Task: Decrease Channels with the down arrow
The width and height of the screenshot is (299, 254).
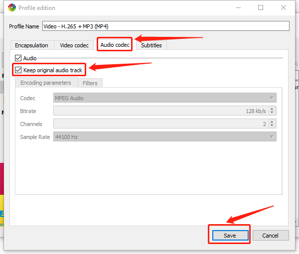Action: coord(272,126)
